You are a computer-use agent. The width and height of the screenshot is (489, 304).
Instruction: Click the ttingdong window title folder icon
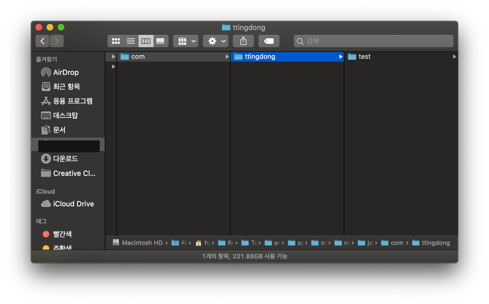(x=226, y=27)
